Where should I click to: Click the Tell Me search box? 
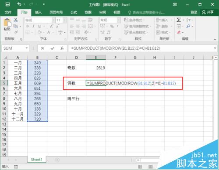146,13
